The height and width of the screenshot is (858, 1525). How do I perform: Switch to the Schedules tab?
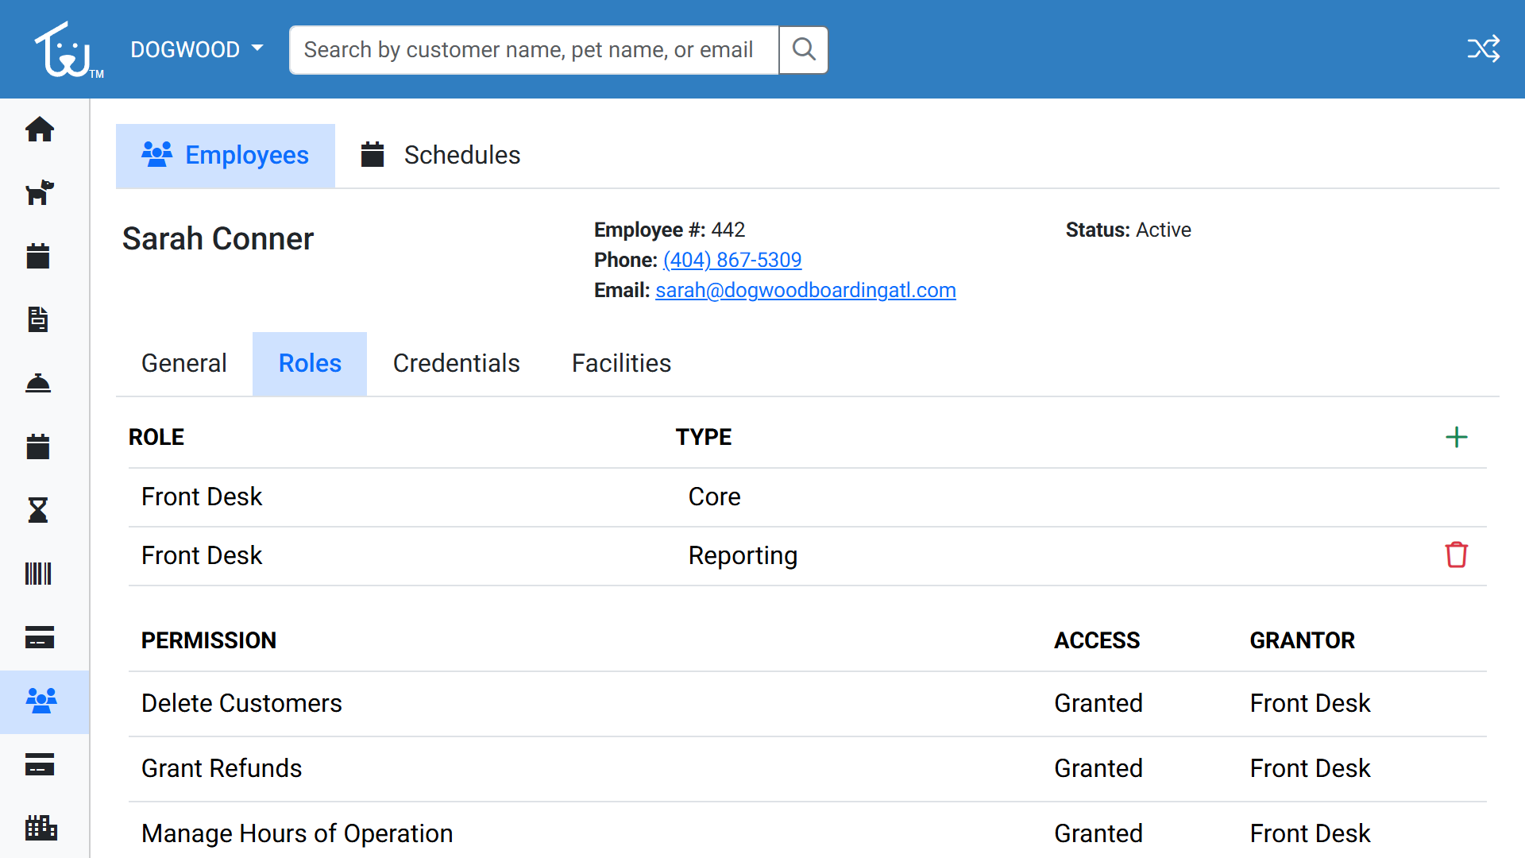(441, 155)
